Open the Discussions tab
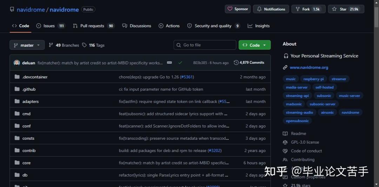The width and height of the screenshot is (379, 187). point(137,26)
